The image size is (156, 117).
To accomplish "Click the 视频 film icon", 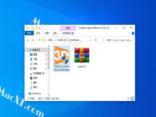I will pos(31,78).
